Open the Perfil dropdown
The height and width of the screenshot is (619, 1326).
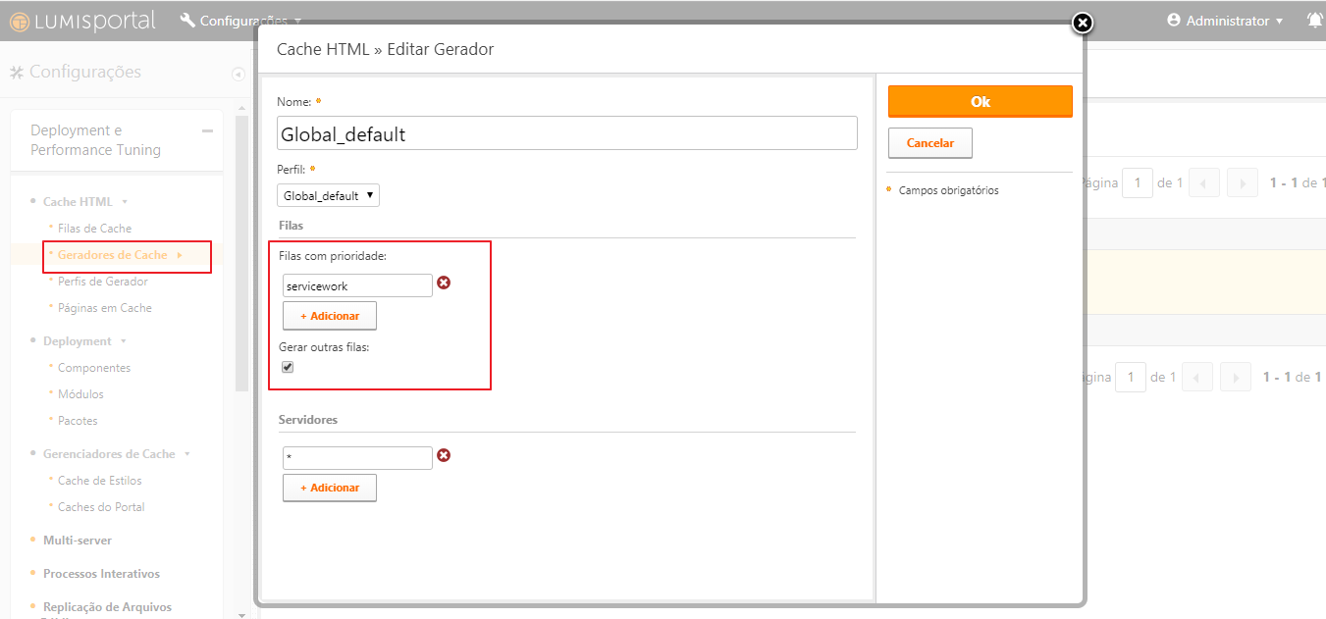point(328,195)
